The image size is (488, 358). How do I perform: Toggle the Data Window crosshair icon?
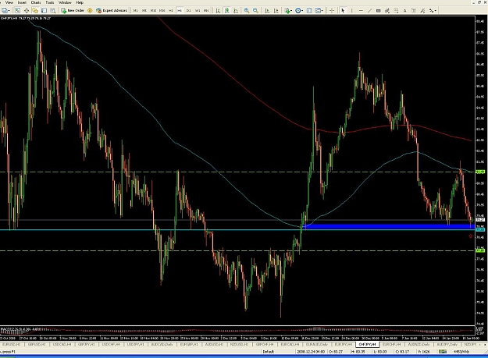coord(27,11)
